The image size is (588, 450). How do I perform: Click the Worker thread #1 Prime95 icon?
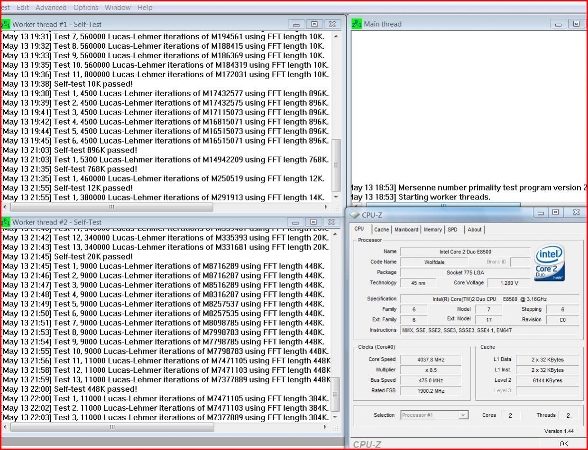pyautogui.click(x=6, y=24)
